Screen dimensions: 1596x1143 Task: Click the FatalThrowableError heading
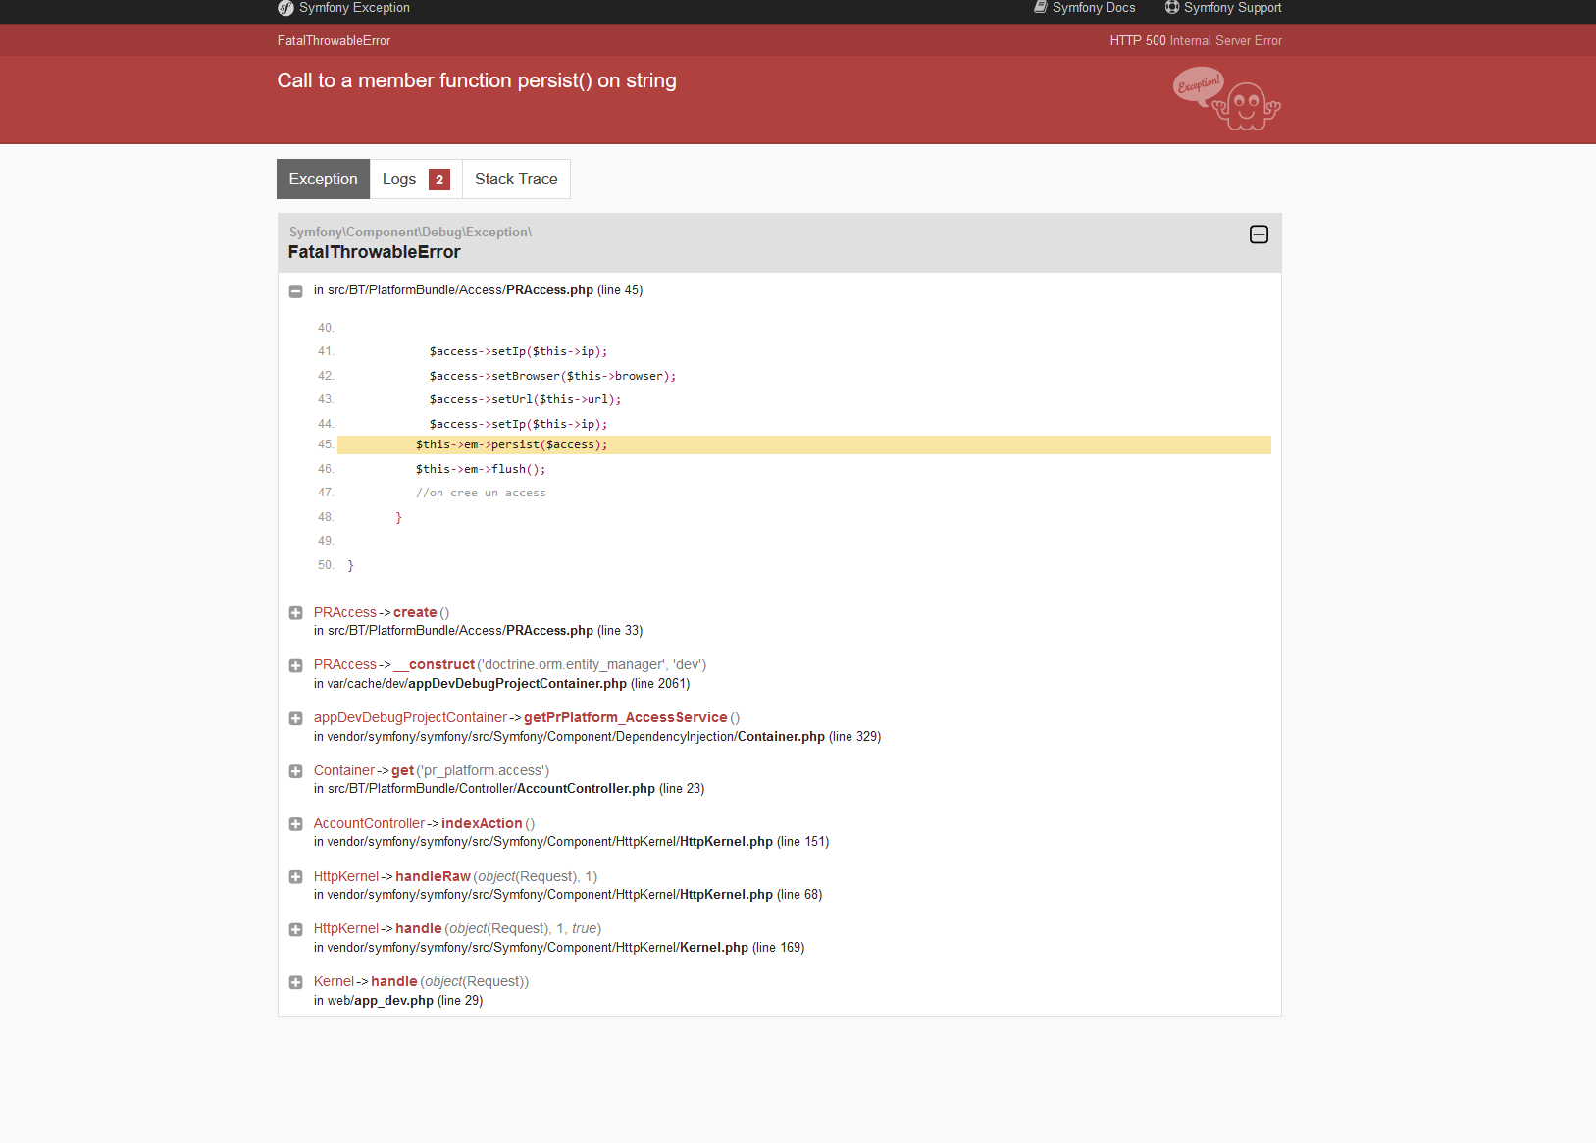[x=374, y=252]
